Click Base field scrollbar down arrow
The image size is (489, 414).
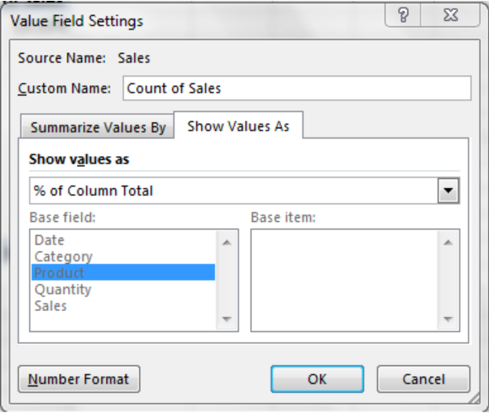[x=227, y=319]
